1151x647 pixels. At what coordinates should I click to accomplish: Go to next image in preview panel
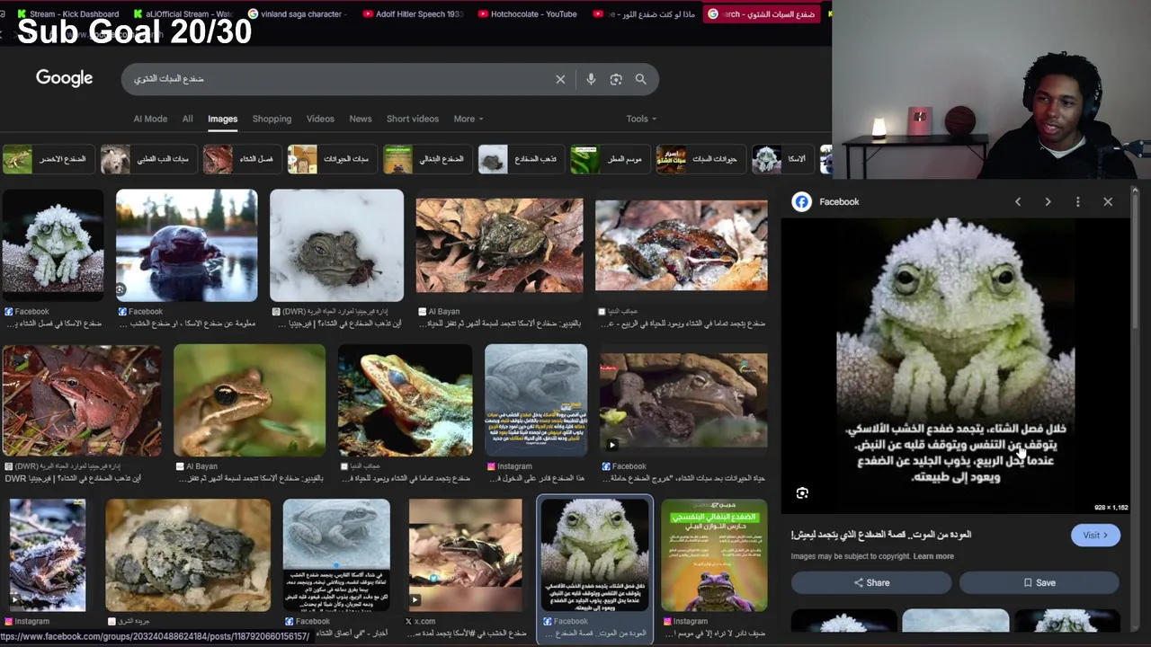[1048, 202]
